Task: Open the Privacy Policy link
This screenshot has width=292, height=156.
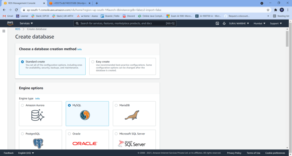Action: pos(234,153)
